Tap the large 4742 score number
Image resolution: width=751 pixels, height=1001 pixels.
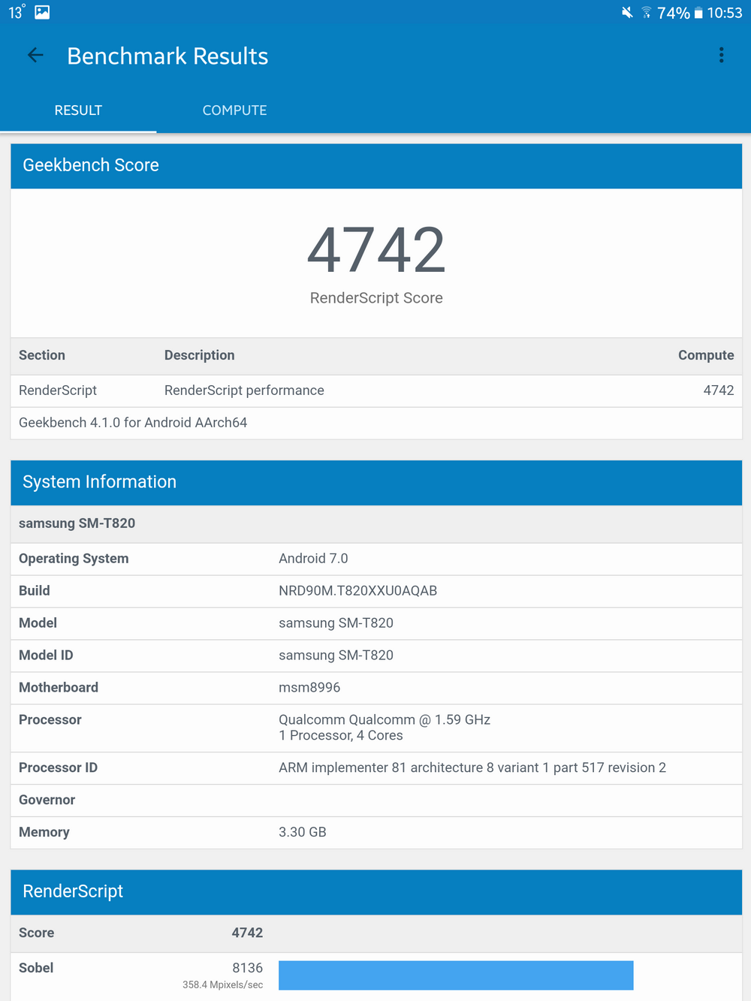[x=376, y=250]
